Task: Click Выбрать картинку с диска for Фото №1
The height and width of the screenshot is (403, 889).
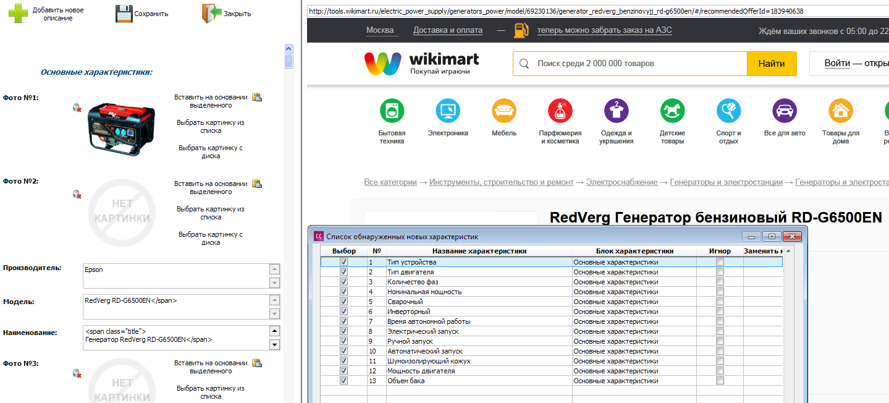Action: [211, 152]
